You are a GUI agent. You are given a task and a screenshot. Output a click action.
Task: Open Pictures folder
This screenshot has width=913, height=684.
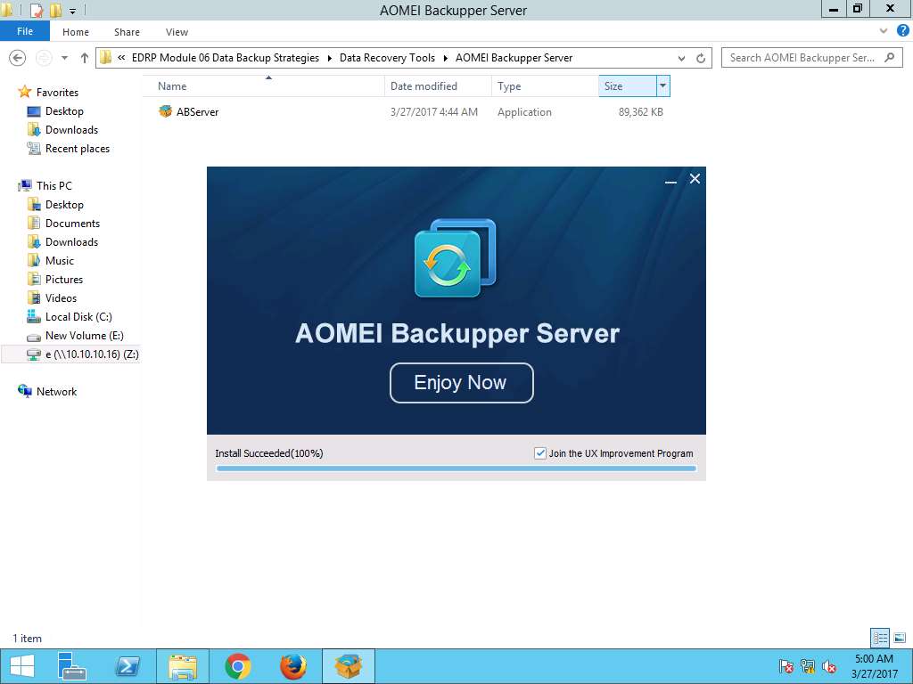64,279
